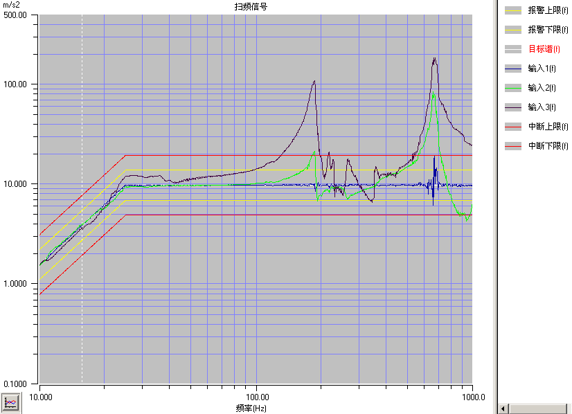Viewport: 572px width, 414px height.
Task: Click the red swatch beside 中断上限(f)
Action: (513, 127)
